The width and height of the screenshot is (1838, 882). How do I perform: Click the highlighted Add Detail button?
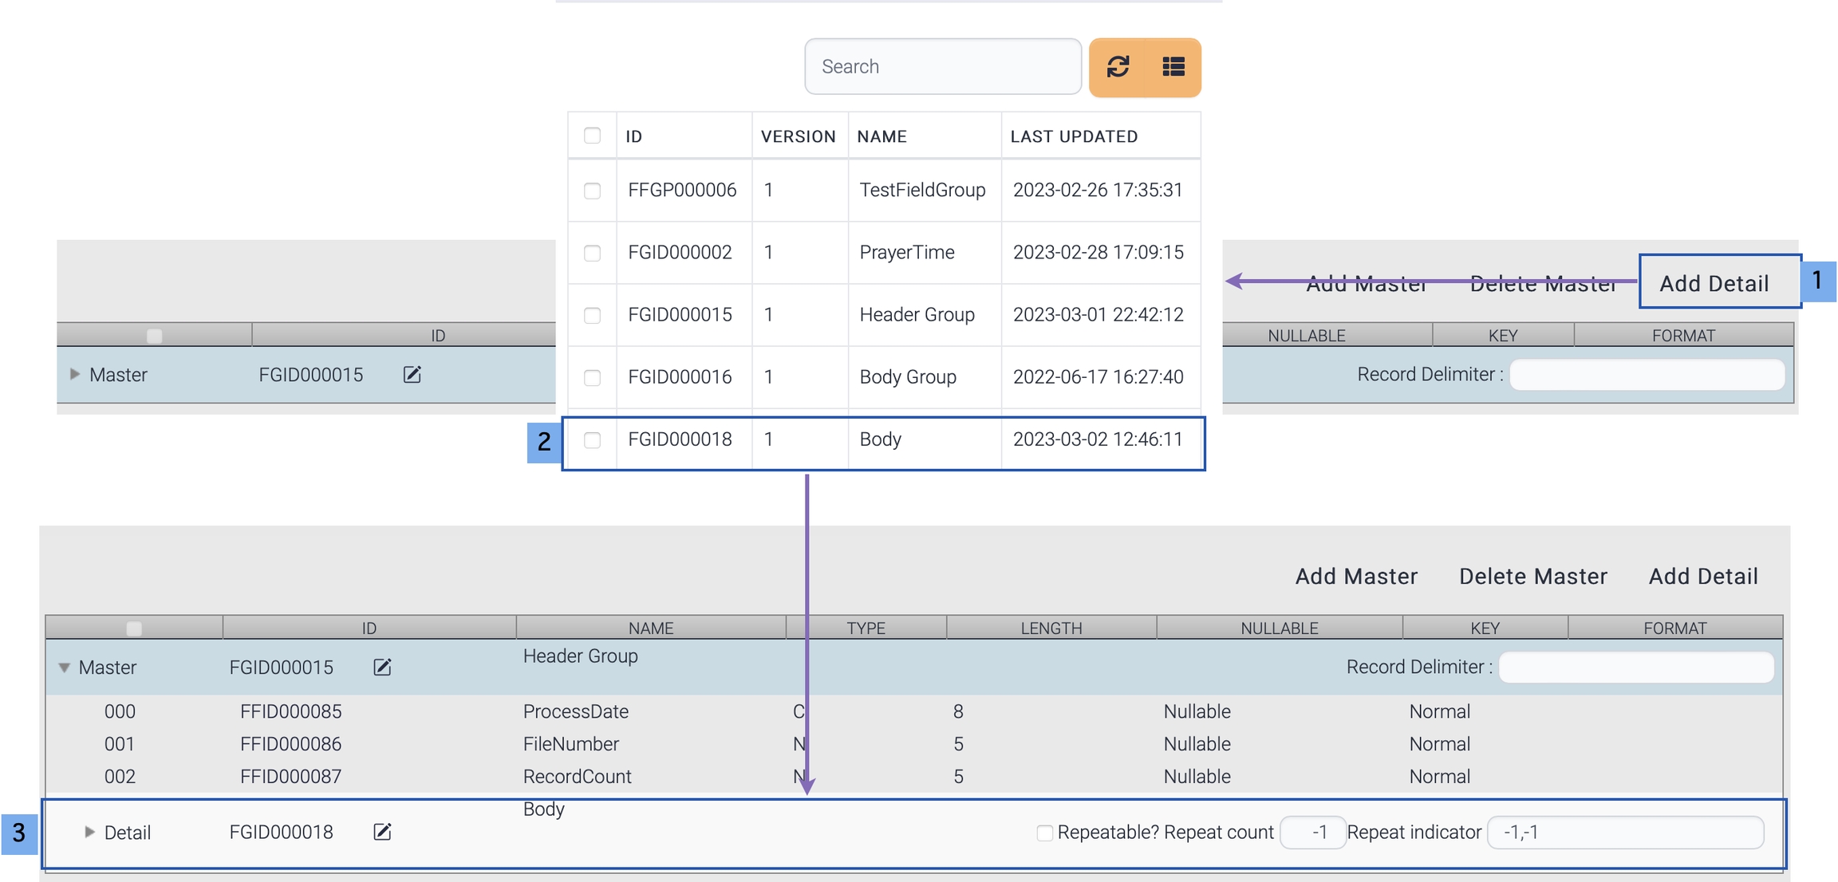pyautogui.click(x=1714, y=283)
